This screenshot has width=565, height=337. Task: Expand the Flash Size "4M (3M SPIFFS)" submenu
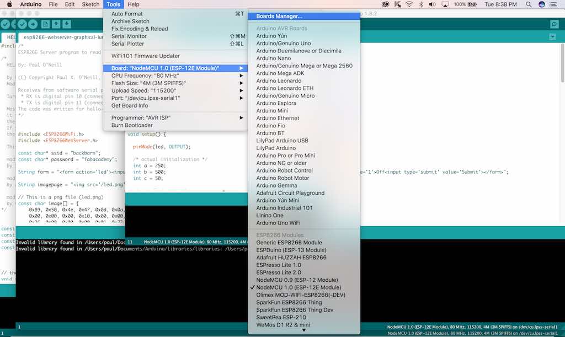coord(175,83)
